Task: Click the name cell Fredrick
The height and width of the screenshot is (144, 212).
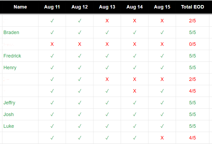Action: point(12,56)
